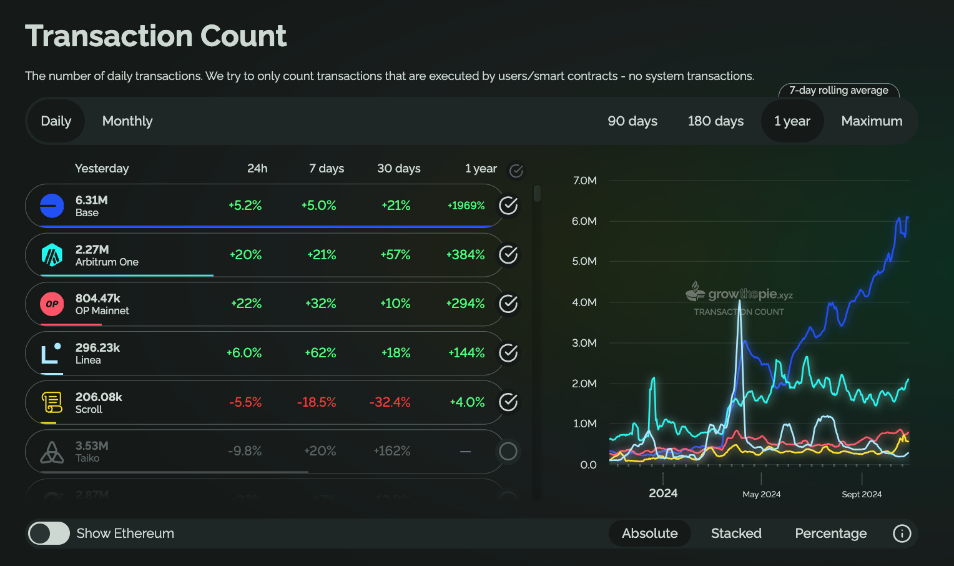
Task: Click Scroll -32.4% thirty-day change
Action: 390,402
